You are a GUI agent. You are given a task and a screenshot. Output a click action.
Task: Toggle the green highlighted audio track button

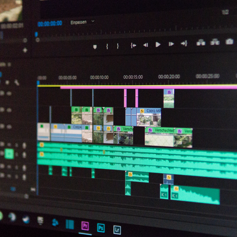9,153
